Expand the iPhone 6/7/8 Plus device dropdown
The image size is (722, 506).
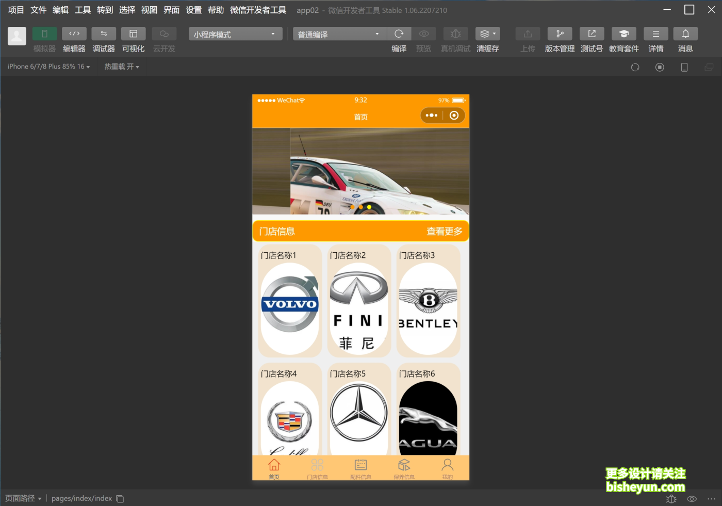tap(48, 67)
